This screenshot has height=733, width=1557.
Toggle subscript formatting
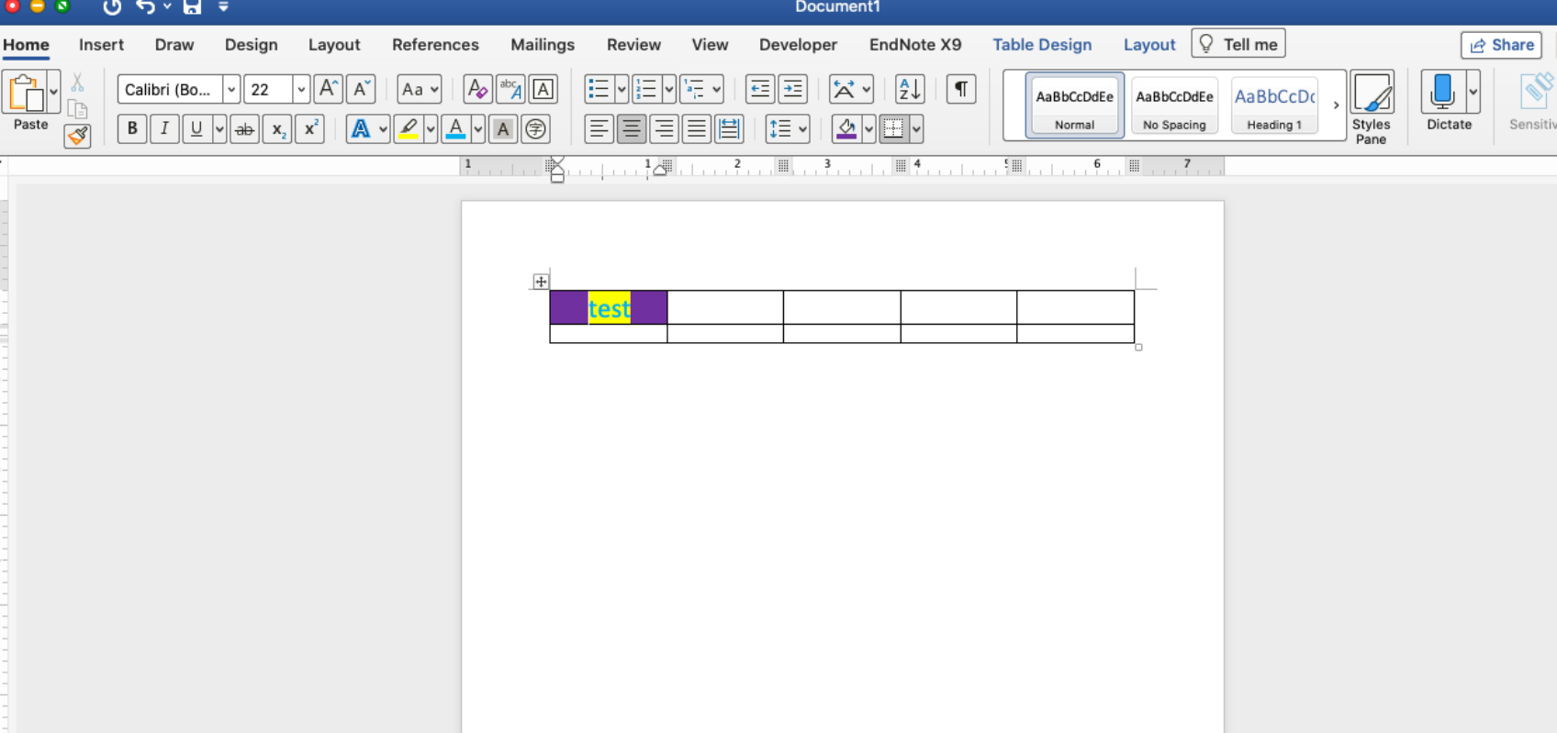[277, 129]
